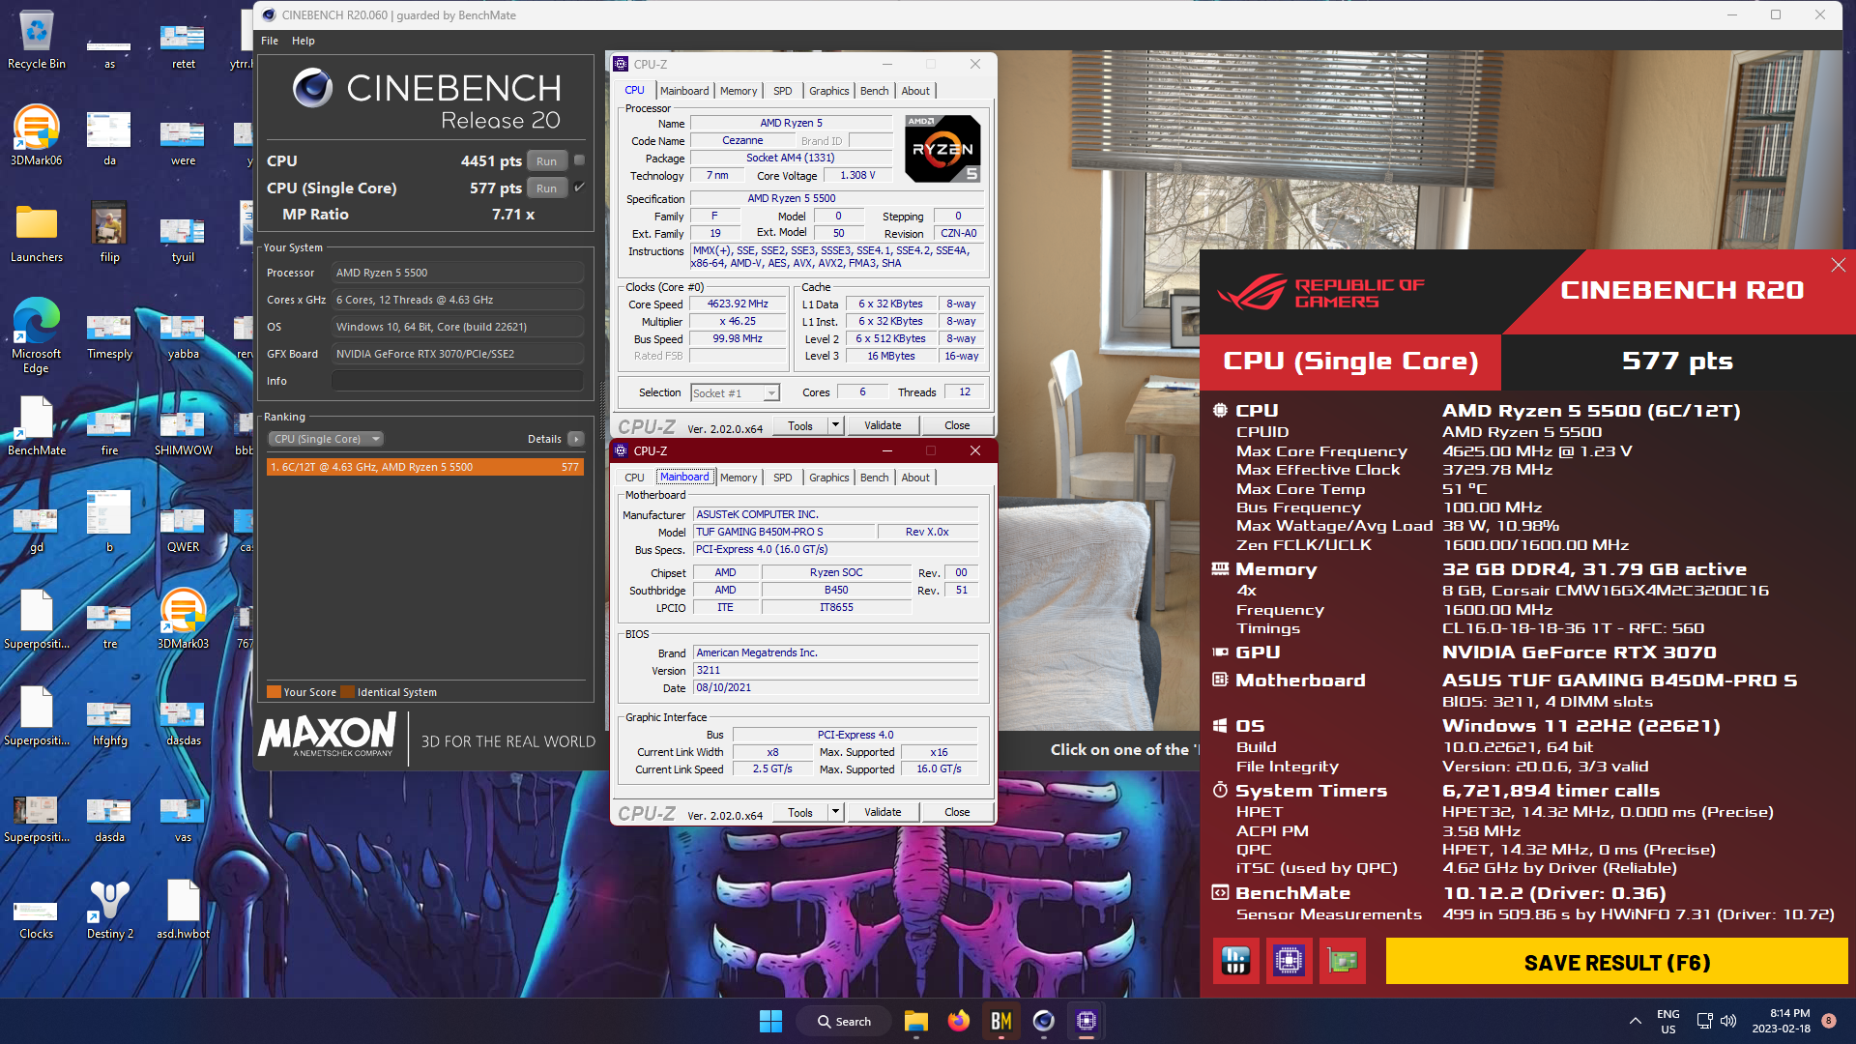Run the CPU (Single Core) benchmark
Screen dimensions: 1856x1044
point(546,188)
